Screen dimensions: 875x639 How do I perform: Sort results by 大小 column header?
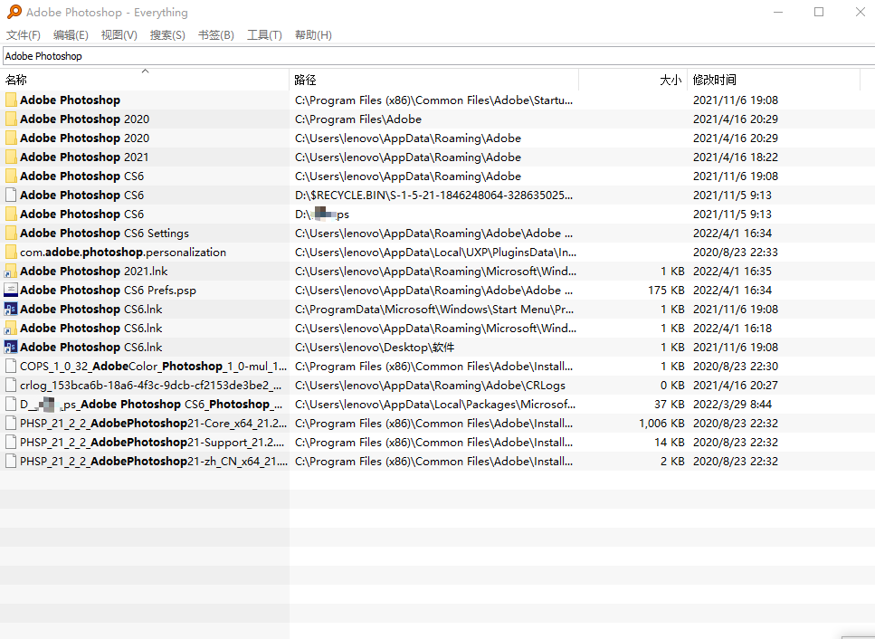(x=633, y=80)
